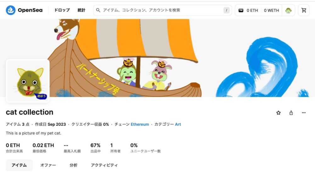
Task: Open the 統計 menu
Action: (81, 10)
